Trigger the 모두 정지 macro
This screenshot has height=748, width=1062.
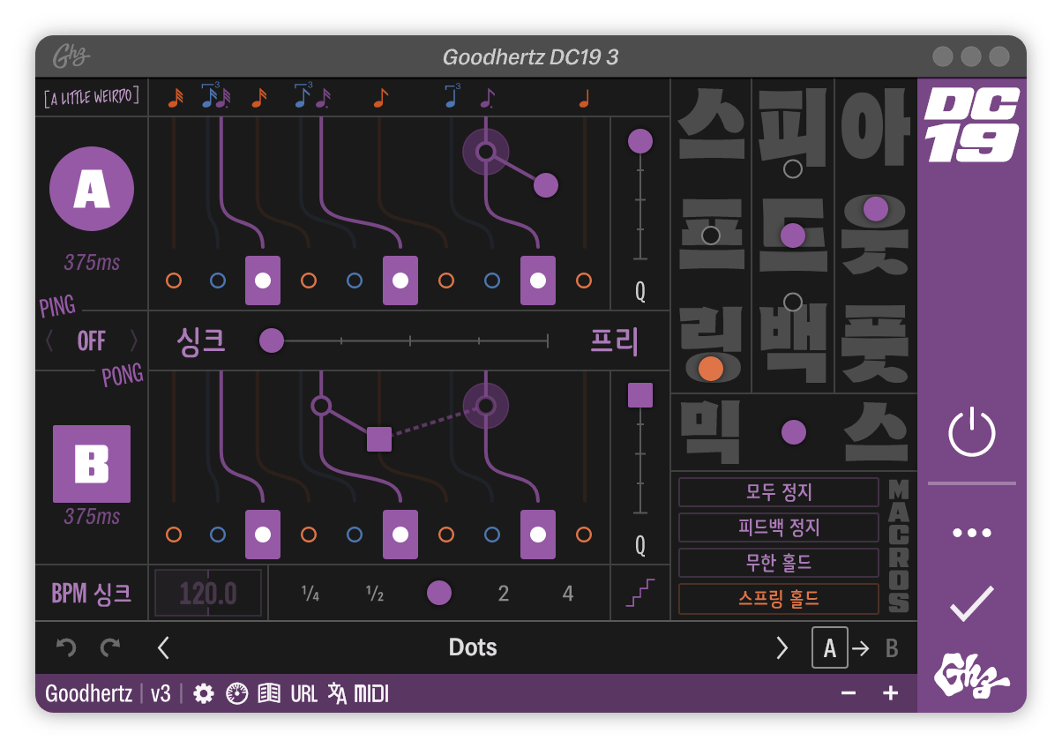777,492
